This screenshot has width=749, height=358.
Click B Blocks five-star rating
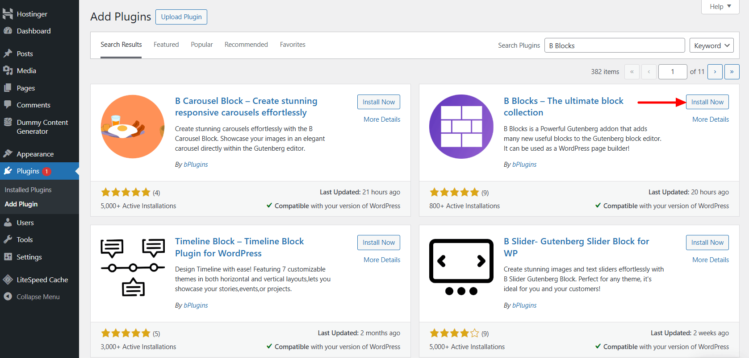click(454, 193)
